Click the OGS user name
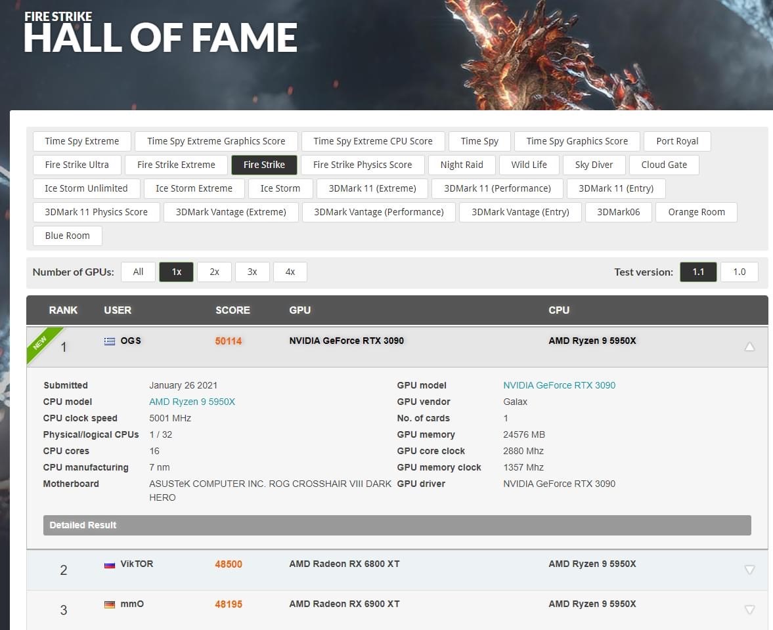 pos(131,341)
